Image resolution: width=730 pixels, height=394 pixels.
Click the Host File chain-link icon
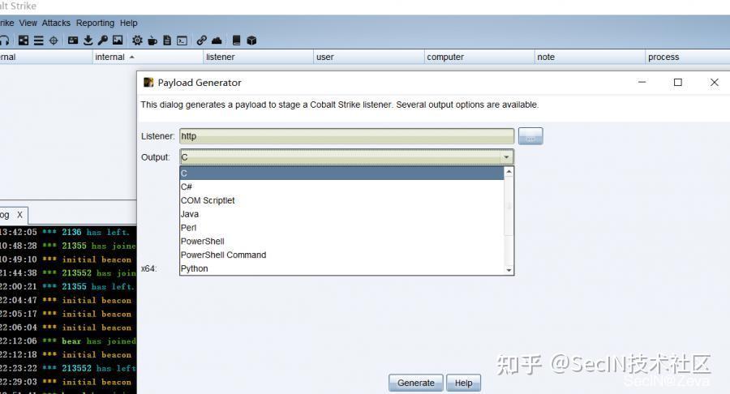click(202, 41)
